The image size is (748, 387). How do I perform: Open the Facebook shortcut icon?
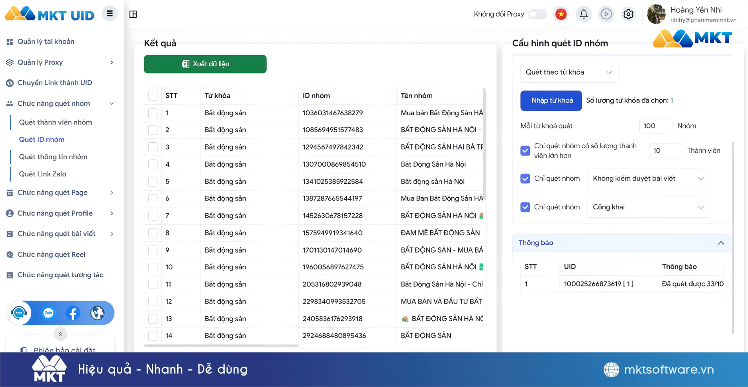pyautogui.click(x=73, y=313)
